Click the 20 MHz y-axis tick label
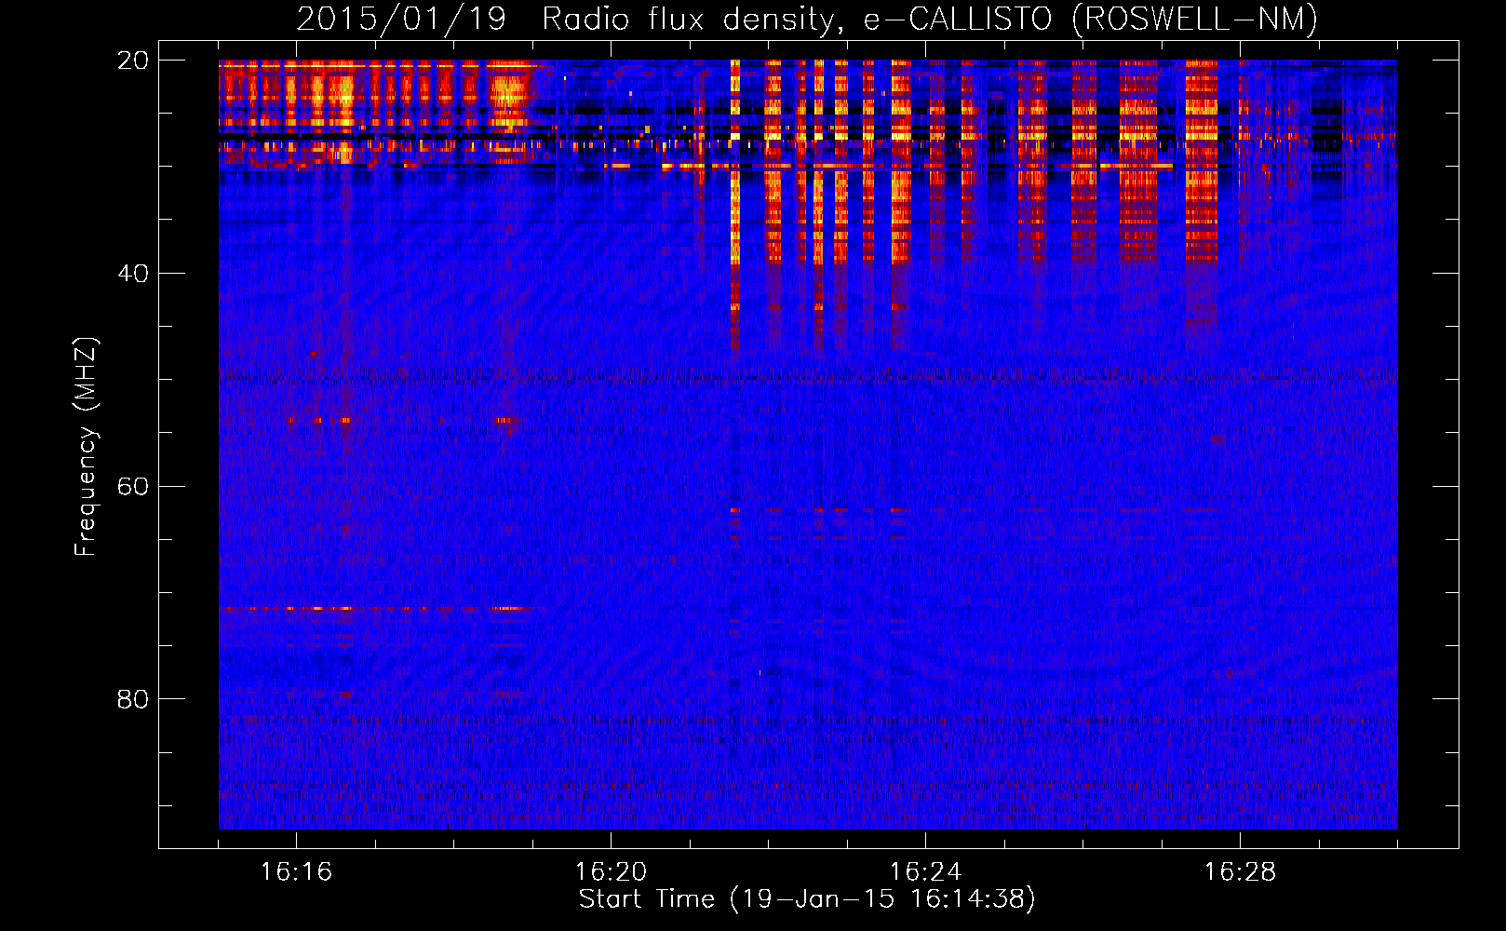1506x931 pixels. 133,61
